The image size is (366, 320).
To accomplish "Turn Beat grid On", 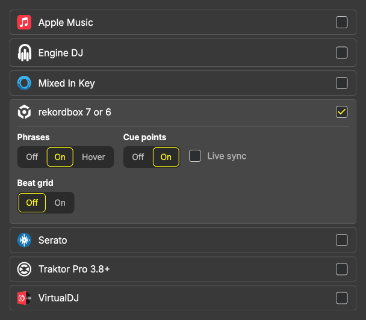I will (x=60, y=203).
